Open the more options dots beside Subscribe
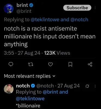This screenshot has height=109, width=101. 95,8
